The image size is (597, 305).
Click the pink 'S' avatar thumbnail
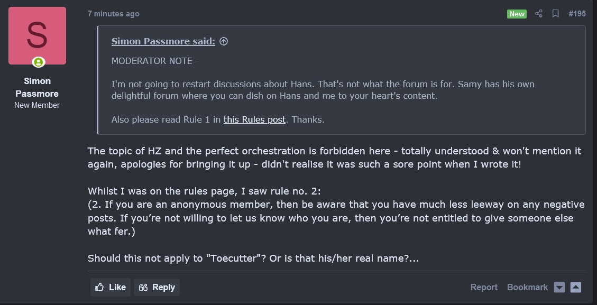(37, 35)
